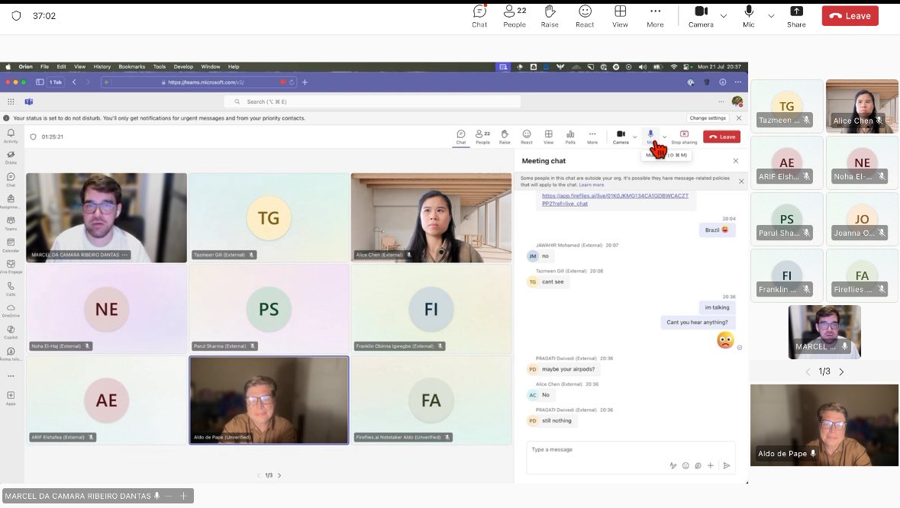Viewport: 900px width, 508px height.
Task: Toggle Mic in the top meeting toolbar
Action: click(748, 16)
